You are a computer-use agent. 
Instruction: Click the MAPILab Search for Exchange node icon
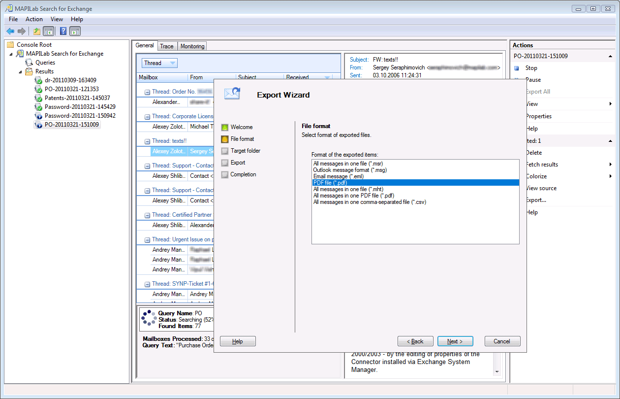click(20, 54)
